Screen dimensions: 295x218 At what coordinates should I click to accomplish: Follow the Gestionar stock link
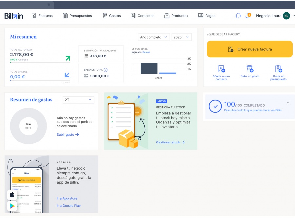pyautogui.click(x=170, y=142)
